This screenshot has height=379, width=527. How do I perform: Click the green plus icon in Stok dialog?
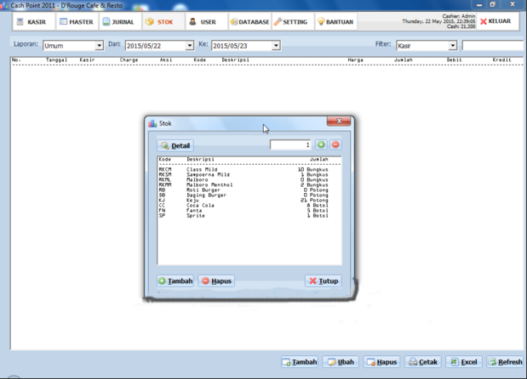pos(321,144)
